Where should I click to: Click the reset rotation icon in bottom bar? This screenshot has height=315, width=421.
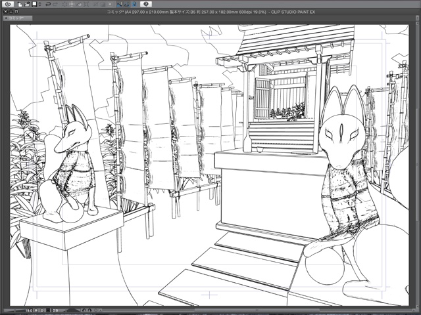pos(95,310)
